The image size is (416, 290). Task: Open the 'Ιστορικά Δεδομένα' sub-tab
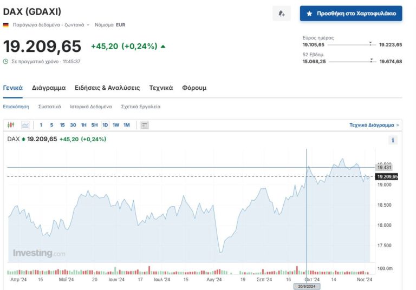(91, 107)
